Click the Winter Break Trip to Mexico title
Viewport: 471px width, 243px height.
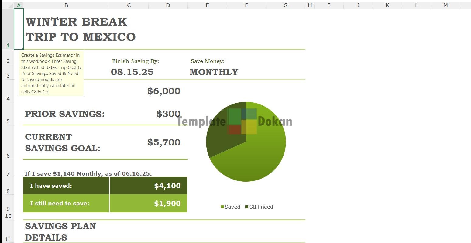tap(81, 29)
